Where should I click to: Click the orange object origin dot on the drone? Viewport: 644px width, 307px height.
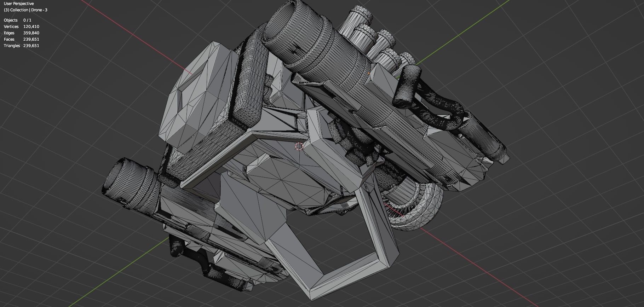pyautogui.click(x=369, y=73)
